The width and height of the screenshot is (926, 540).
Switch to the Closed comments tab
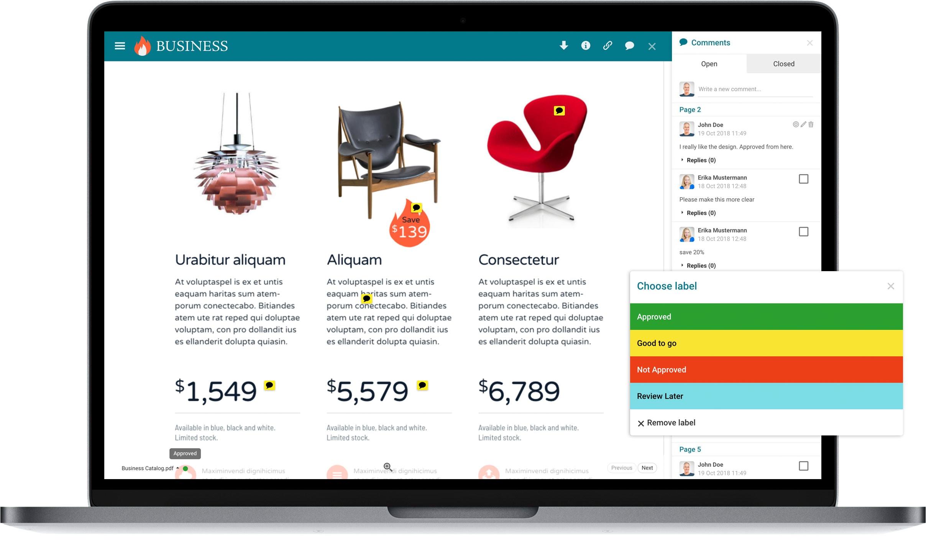click(x=783, y=64)
